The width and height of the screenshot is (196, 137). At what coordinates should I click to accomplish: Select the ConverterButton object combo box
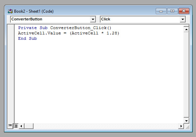click(53, 19)
